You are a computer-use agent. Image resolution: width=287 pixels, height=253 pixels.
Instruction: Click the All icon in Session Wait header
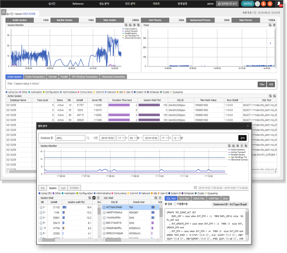tap(94, 198)
